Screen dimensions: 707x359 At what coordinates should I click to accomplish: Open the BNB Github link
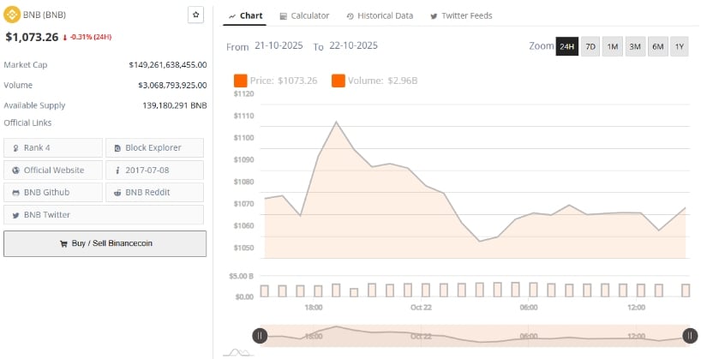pyautogui.click(x=53, y=192)
